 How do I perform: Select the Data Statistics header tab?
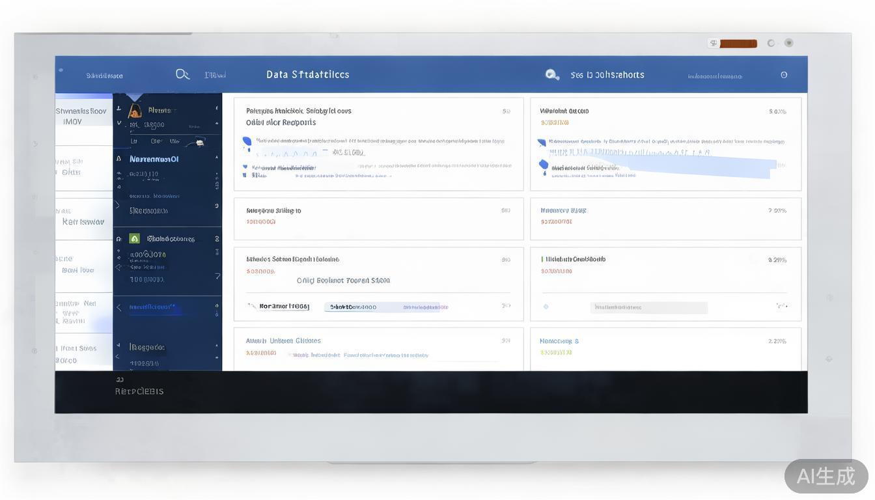(x=307, y=75)
